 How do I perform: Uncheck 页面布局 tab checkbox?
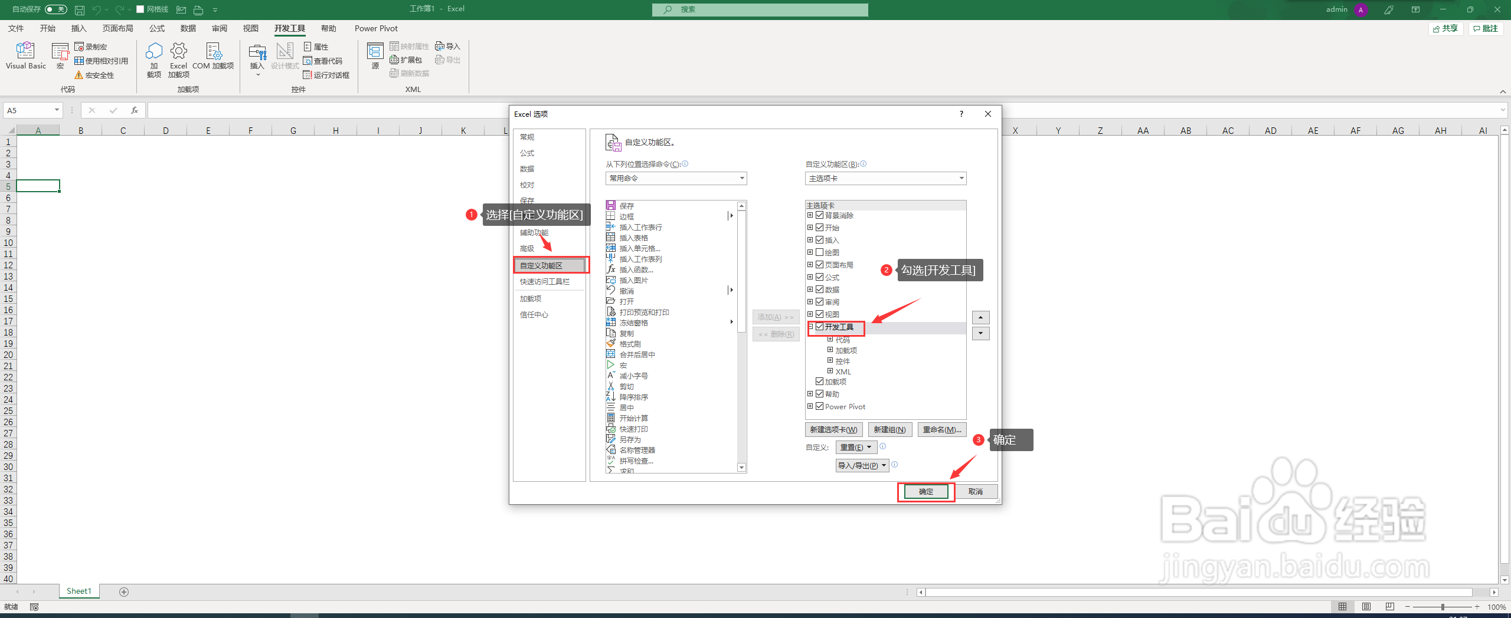[x=820, y=265]
